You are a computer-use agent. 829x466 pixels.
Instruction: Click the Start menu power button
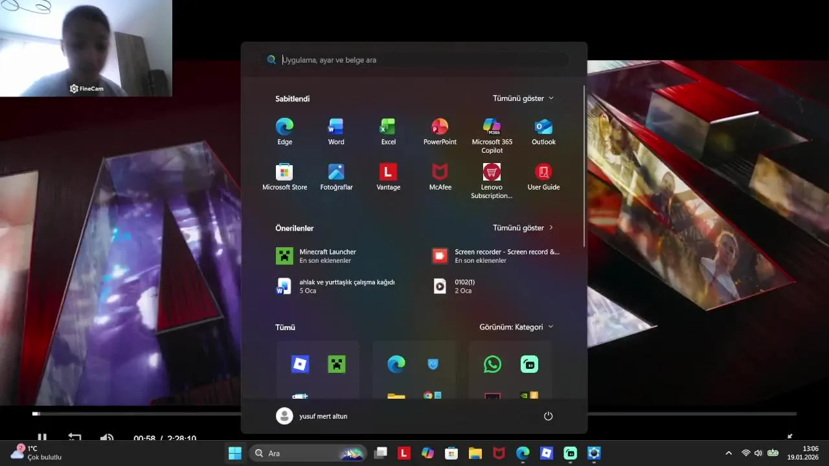548,416
